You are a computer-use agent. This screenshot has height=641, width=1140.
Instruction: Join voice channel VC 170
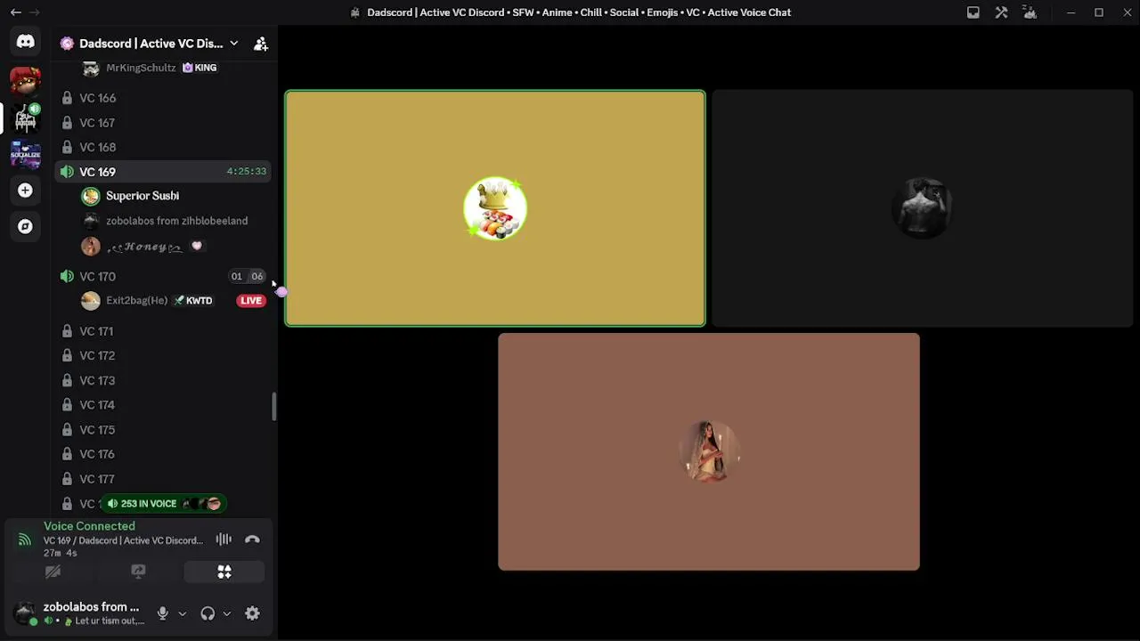164,276
